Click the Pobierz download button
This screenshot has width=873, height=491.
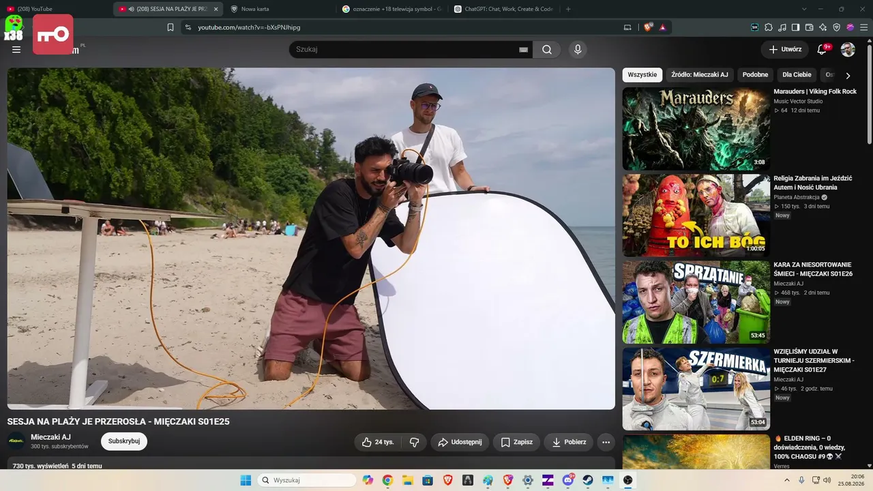569,442
